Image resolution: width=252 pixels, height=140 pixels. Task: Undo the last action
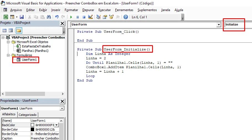point(57,17)
